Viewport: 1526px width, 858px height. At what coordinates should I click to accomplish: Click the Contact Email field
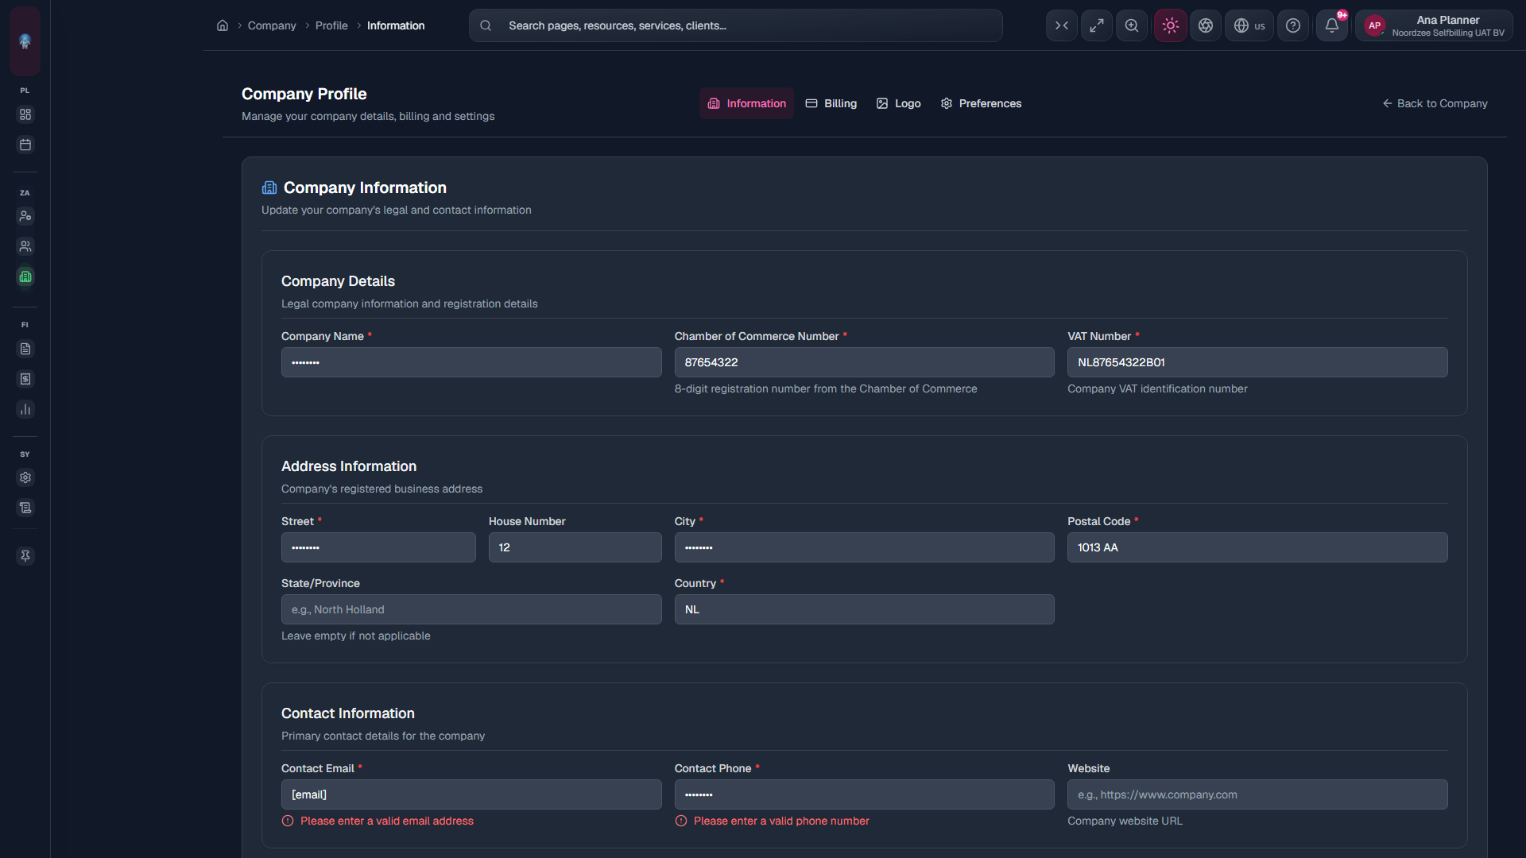[x=471, y=794]
